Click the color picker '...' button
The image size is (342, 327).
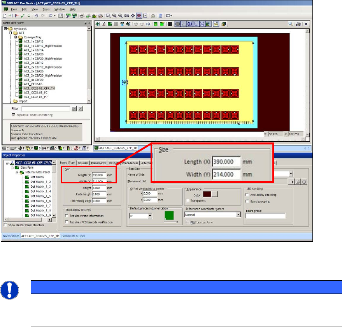[x=215, y=194]
